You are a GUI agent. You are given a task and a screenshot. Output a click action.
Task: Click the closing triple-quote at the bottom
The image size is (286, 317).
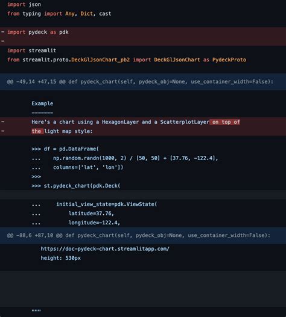(x=36, y=310)
